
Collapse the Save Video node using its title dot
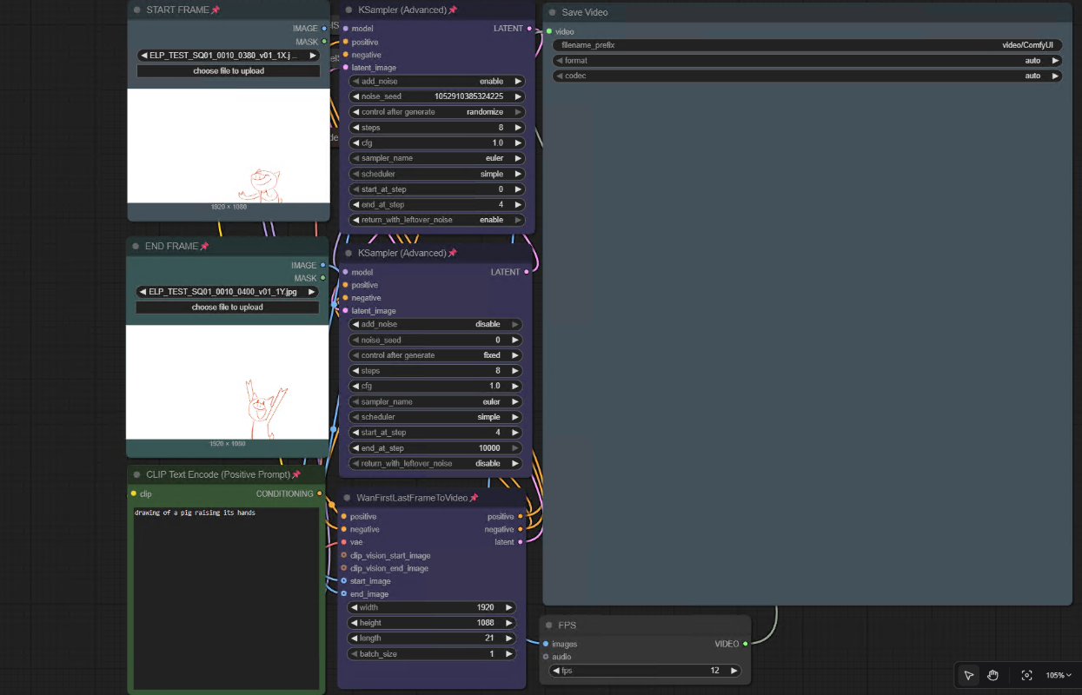(x=551, y=12)
